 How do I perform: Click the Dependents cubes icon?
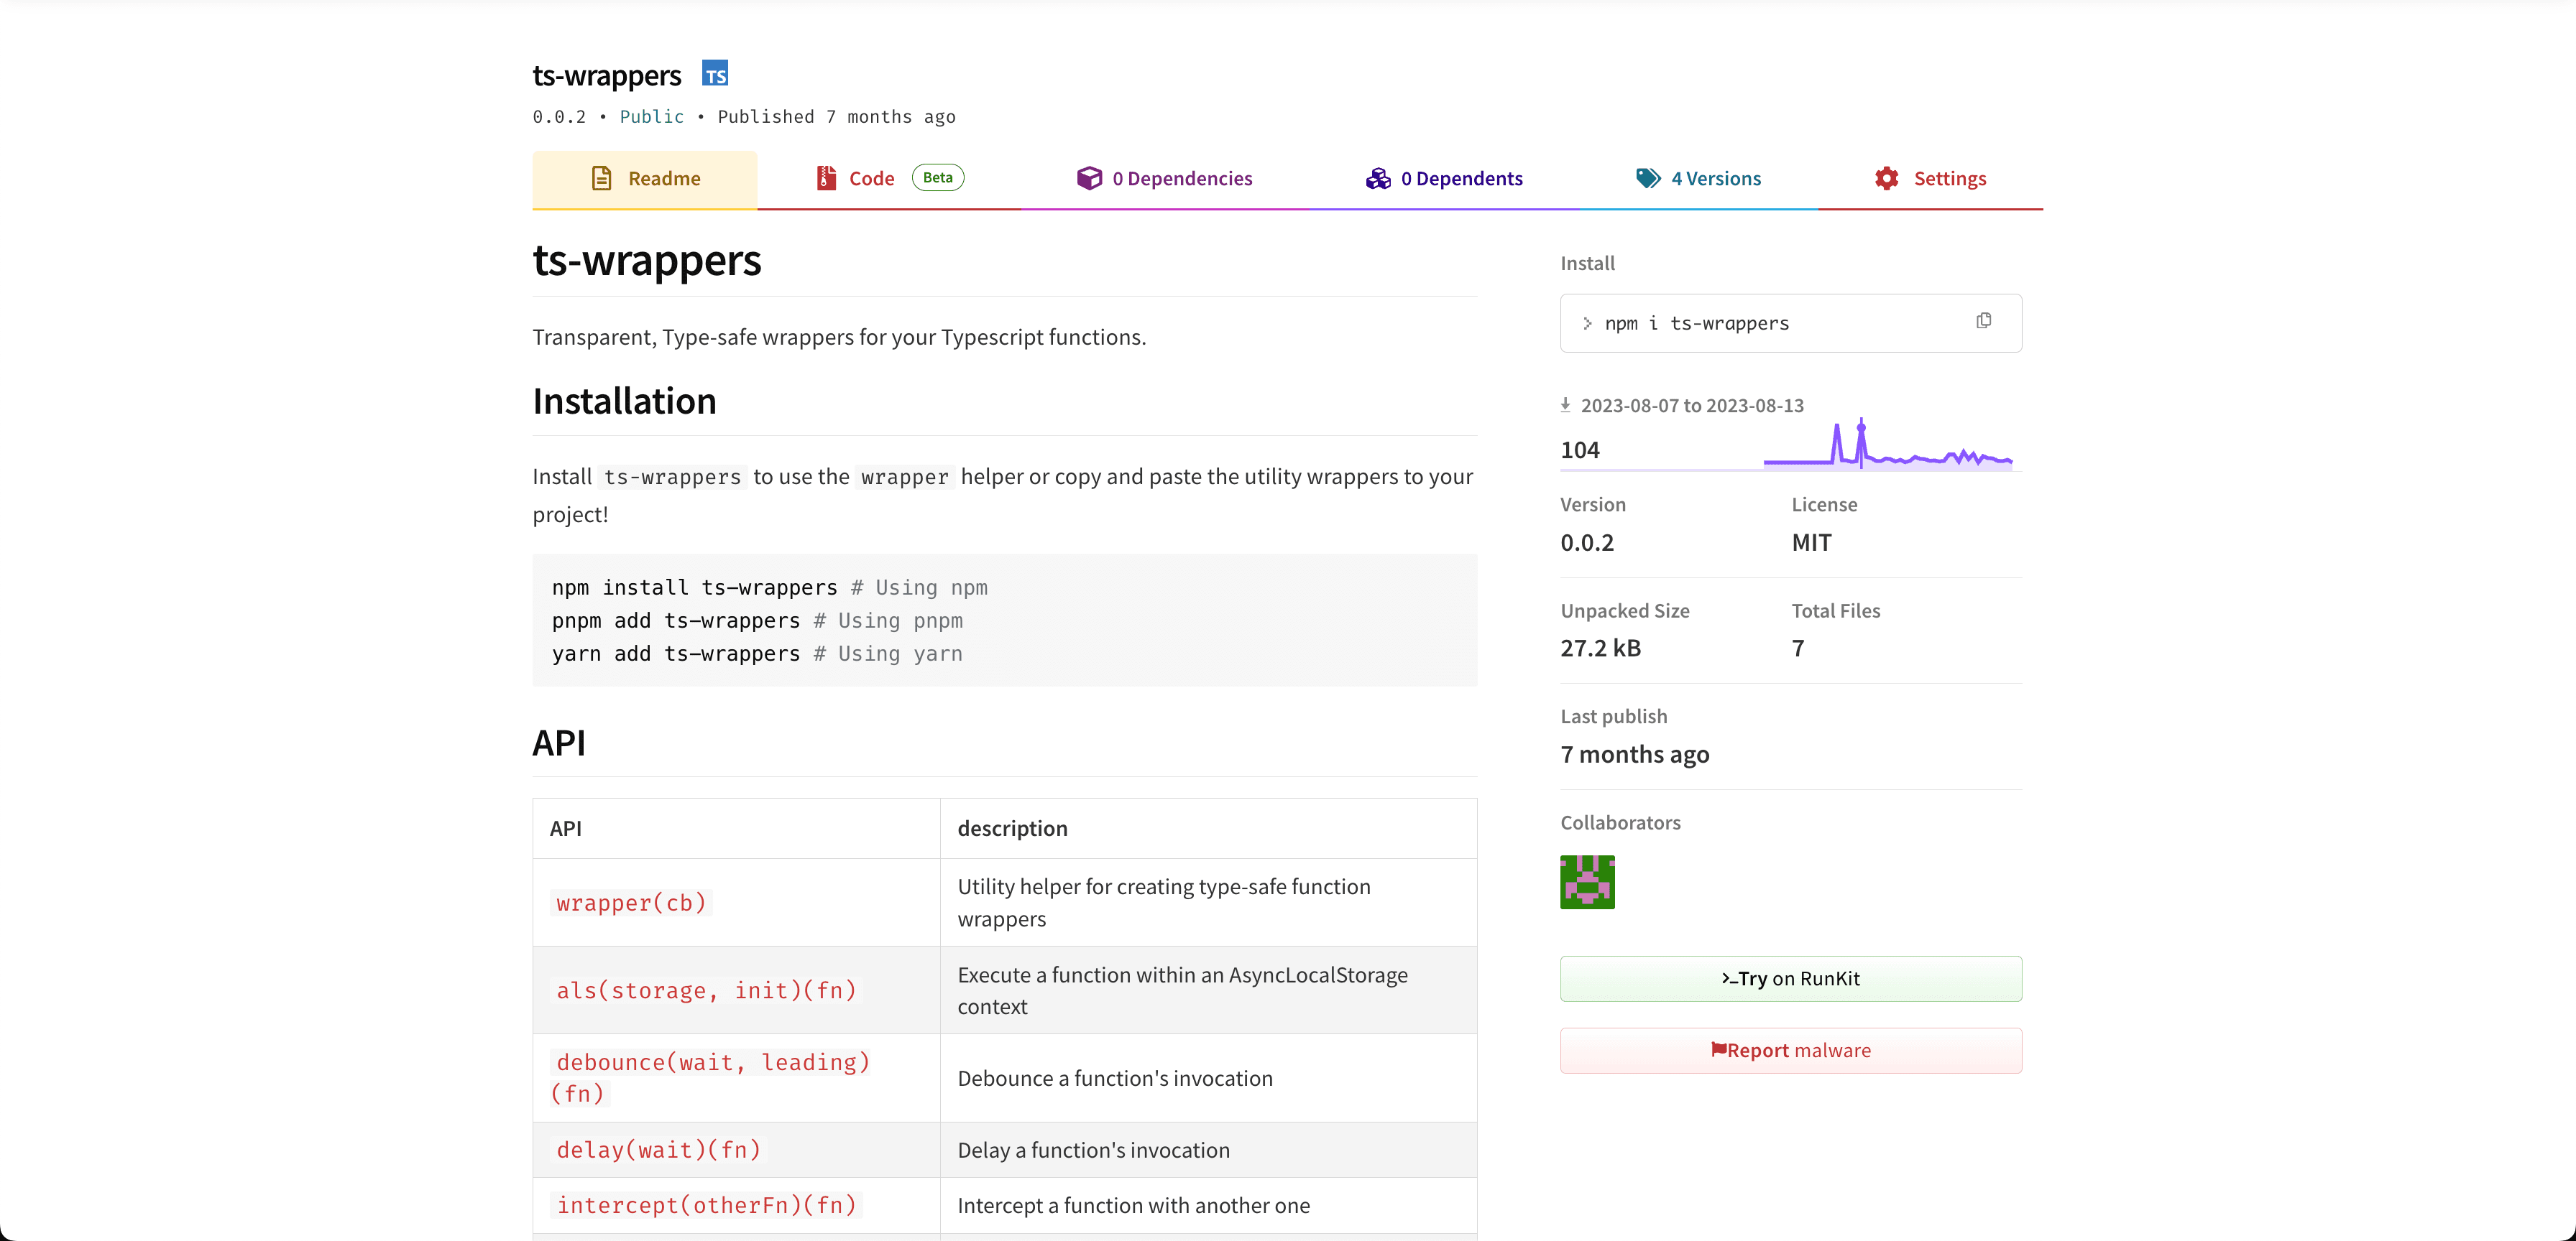coord(1378,179)
